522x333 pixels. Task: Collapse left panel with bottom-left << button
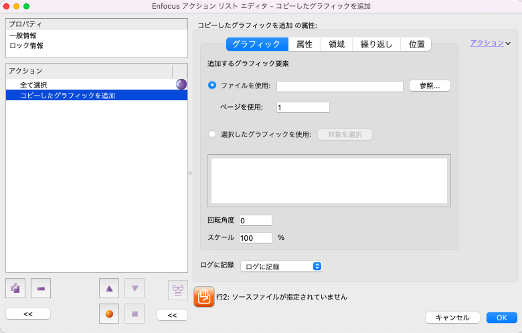coord(28,314)
